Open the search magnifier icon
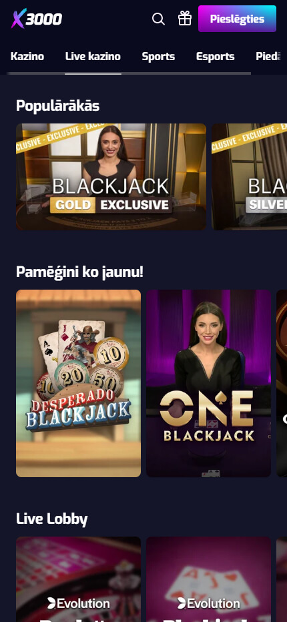This screenshot has height=622, width=287. tap(158, 19)
